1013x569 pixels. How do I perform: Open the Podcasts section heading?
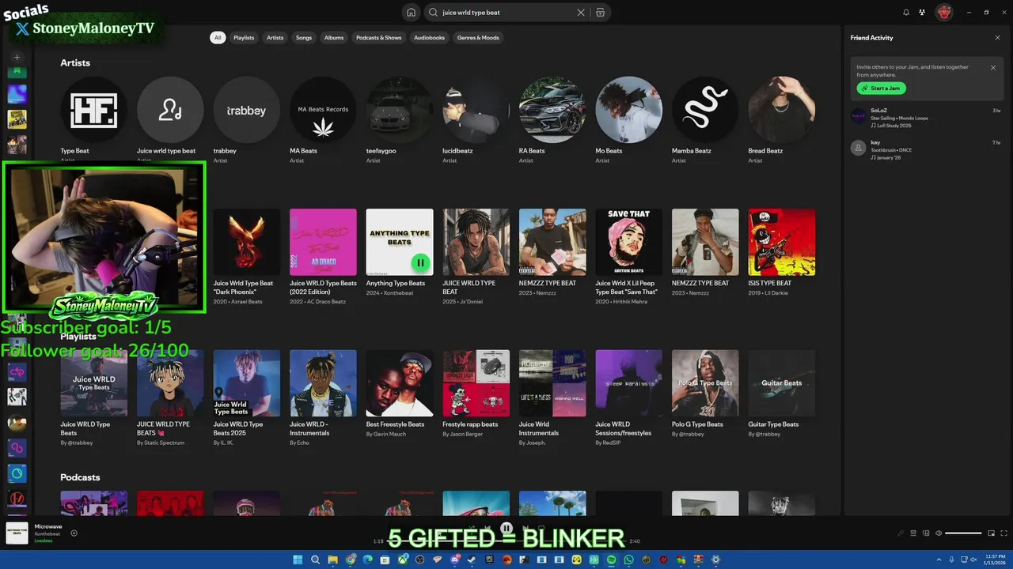(x=80, y=477)
